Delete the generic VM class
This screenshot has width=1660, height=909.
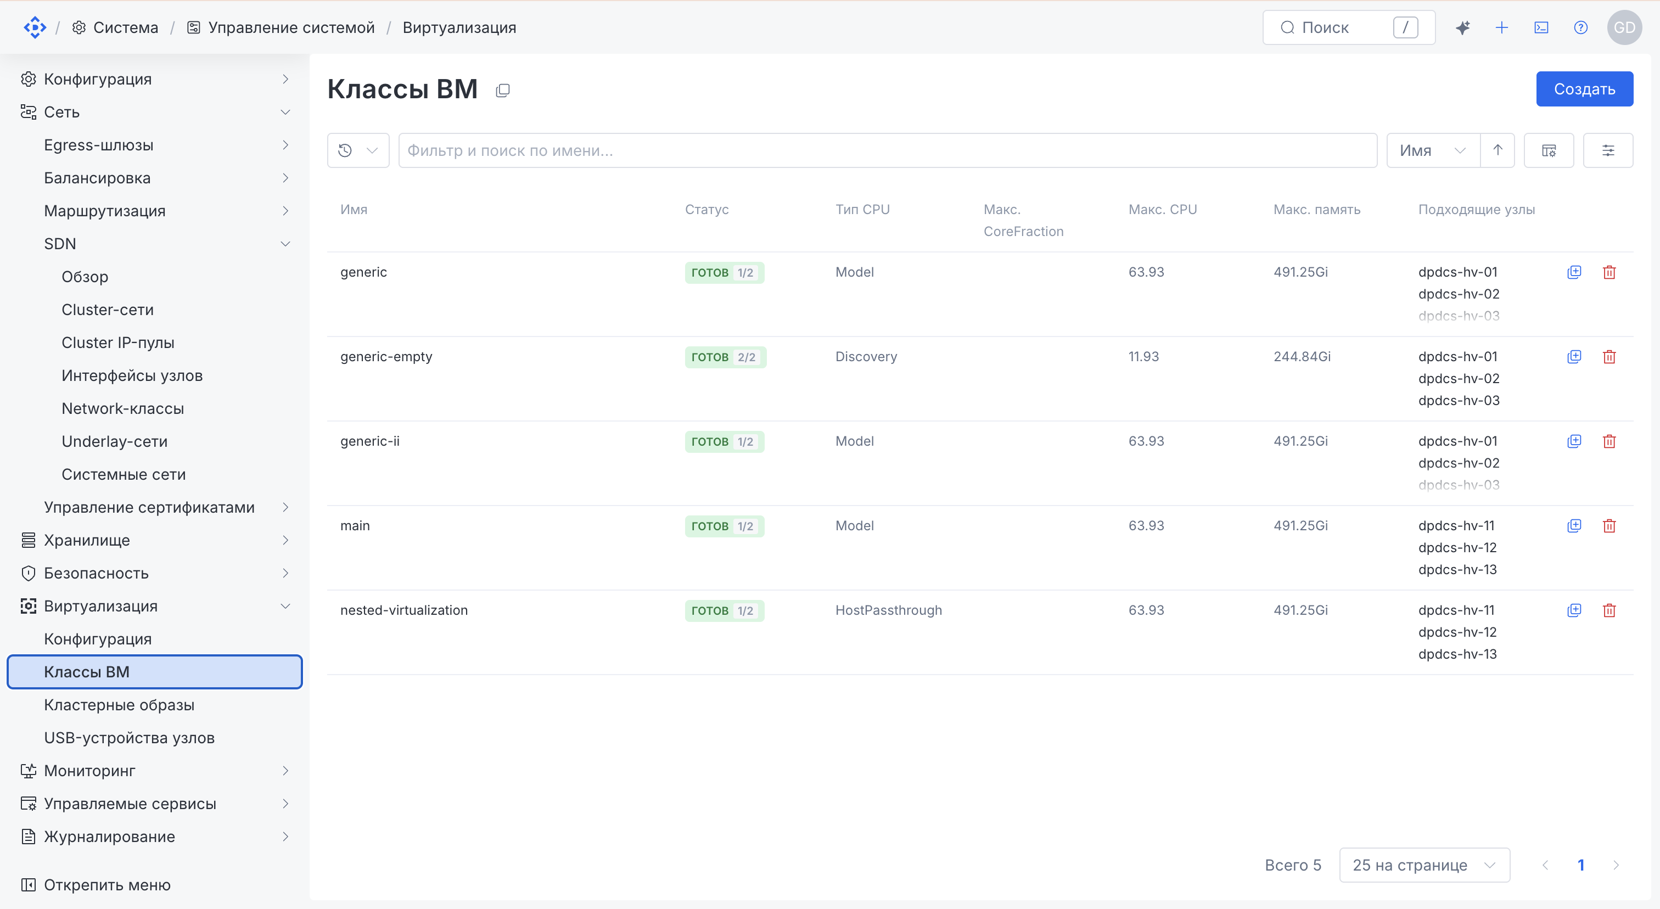point(1609,272)
